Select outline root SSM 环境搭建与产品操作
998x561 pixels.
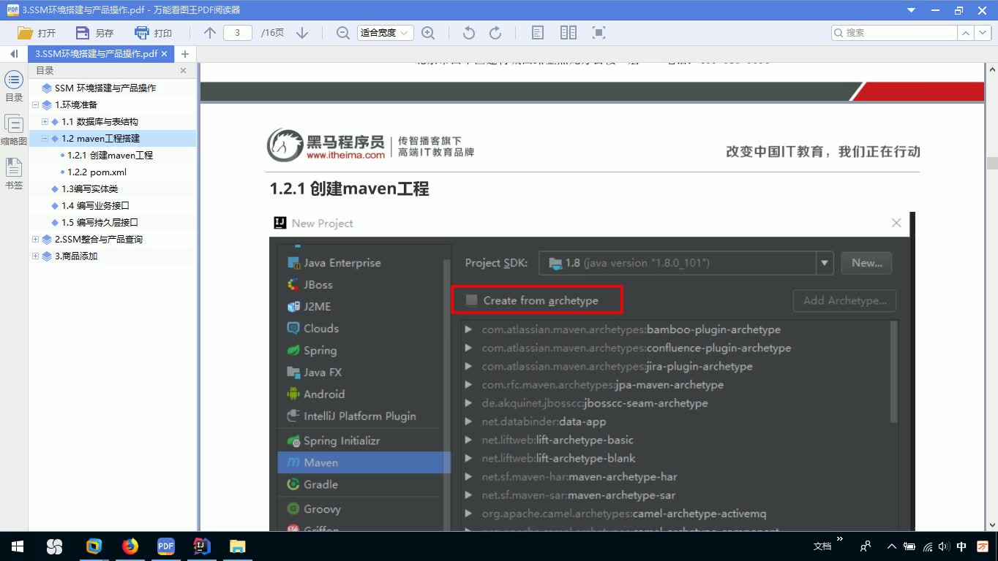tap(105, 88)
